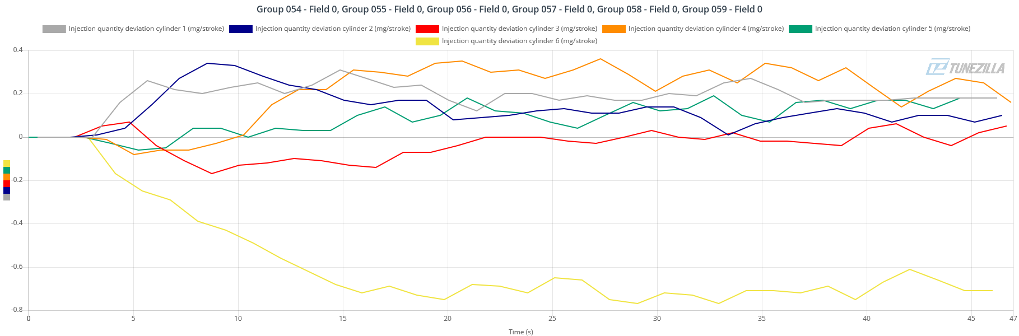Viewport: 1019px width, 336px height.
Task: Click 'Injection quantity deviation cylinder 5' legend text
Action: tap(892, 29)
